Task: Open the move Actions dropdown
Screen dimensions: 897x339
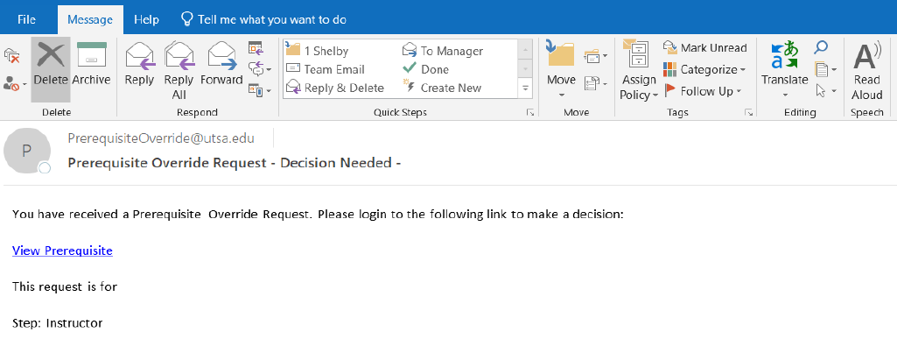Action: 596,83
